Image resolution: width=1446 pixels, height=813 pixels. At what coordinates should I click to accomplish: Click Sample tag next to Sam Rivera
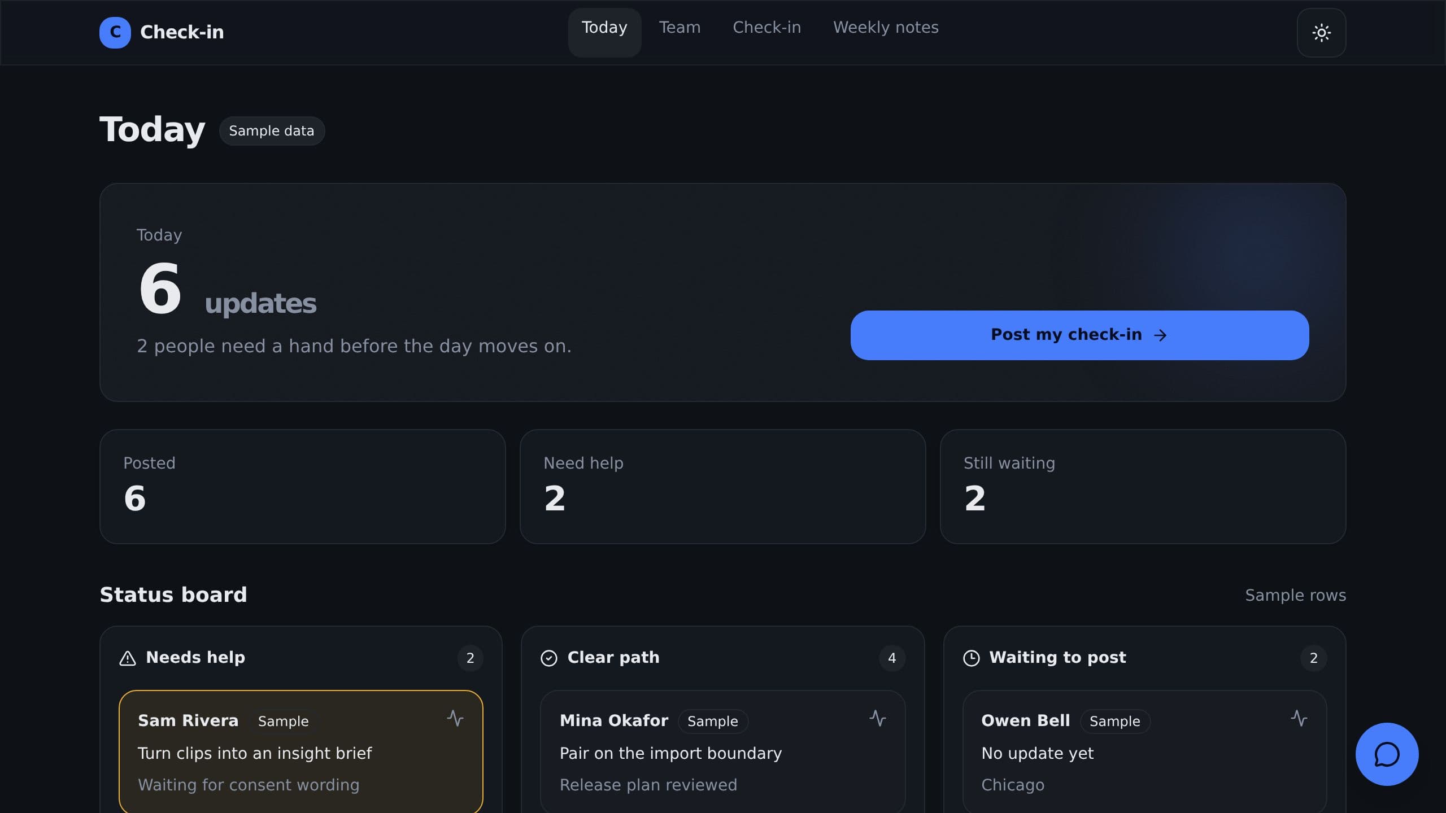(x=284, y=722)
